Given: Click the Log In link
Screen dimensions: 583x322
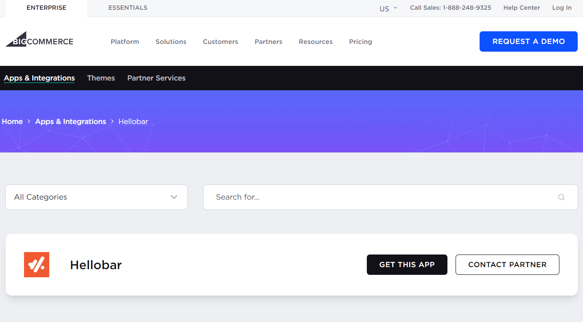Looking at the screenshot, I should (x=562, y=7).
